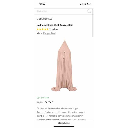Click the vertical scrollbar on right edge
The width and height of the screenshot is (128, 128).
[93, 23]
